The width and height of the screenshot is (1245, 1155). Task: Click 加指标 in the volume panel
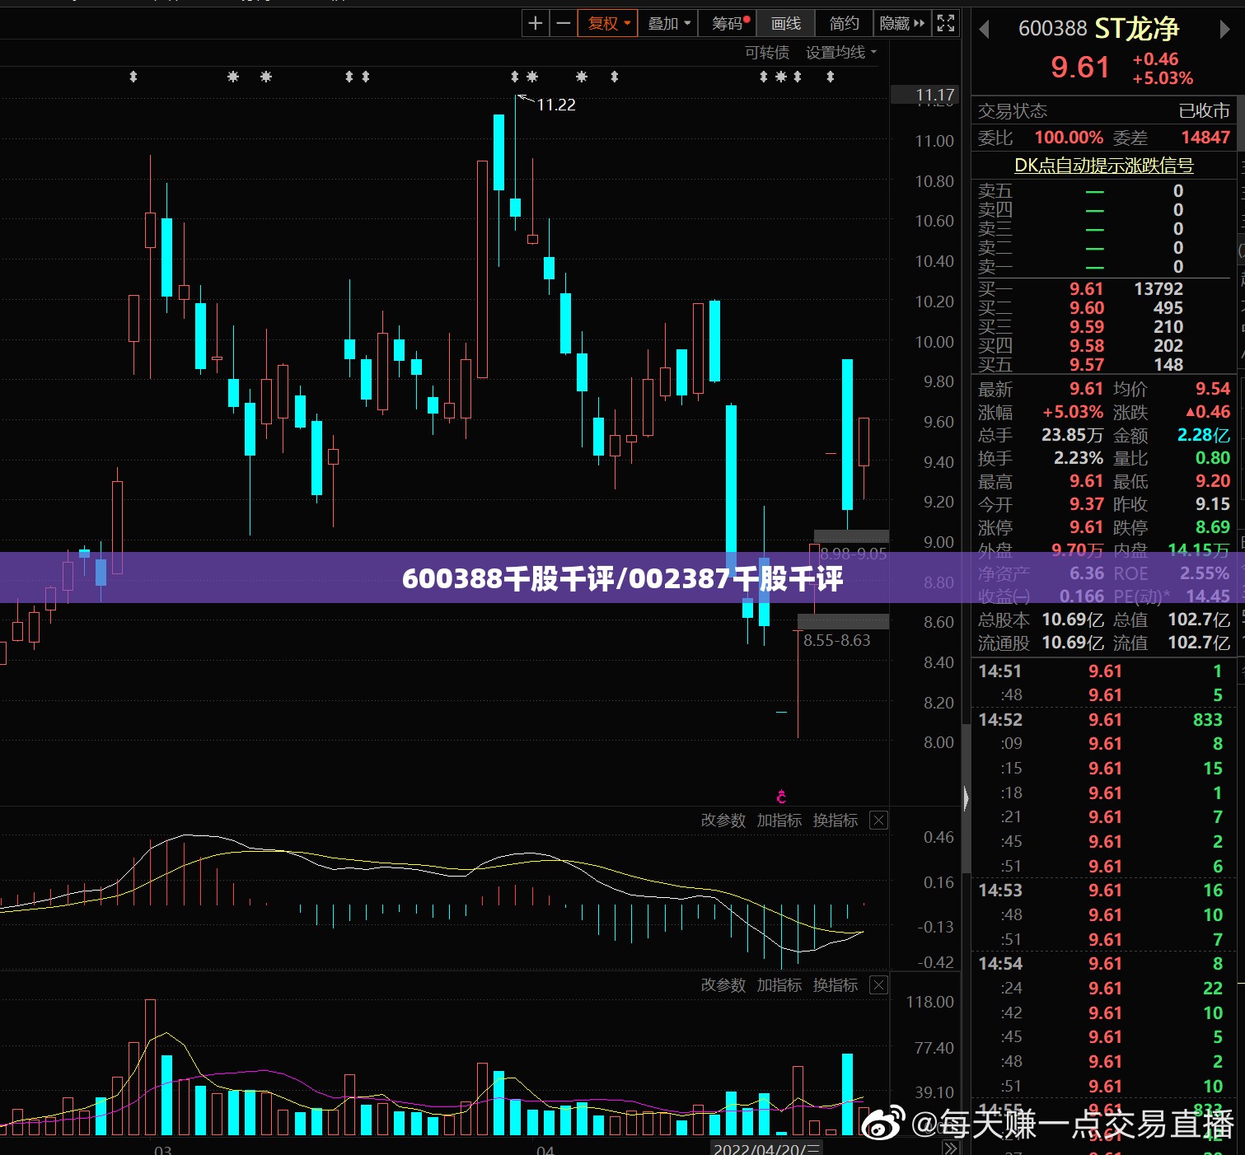(x=779, y=985)
